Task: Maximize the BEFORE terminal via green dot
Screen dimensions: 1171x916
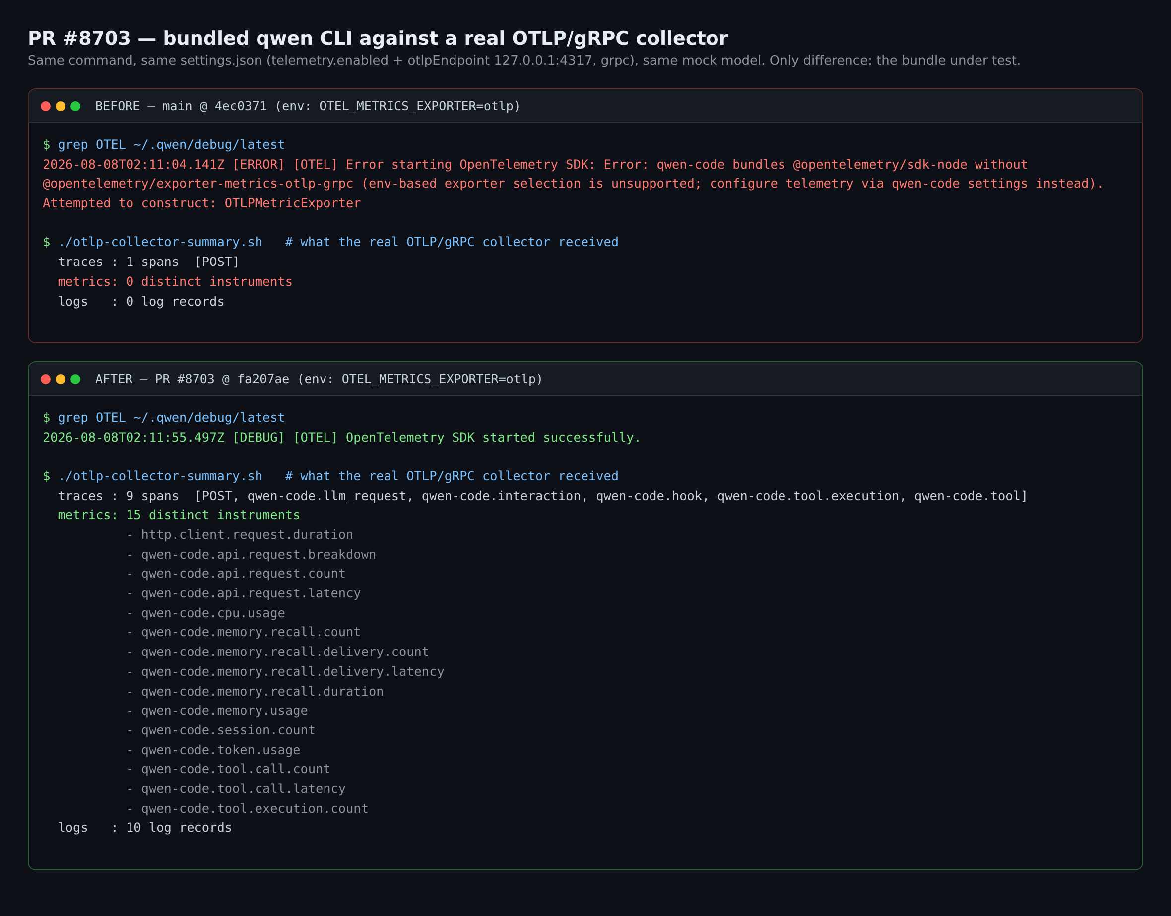Action: [75, 106]
